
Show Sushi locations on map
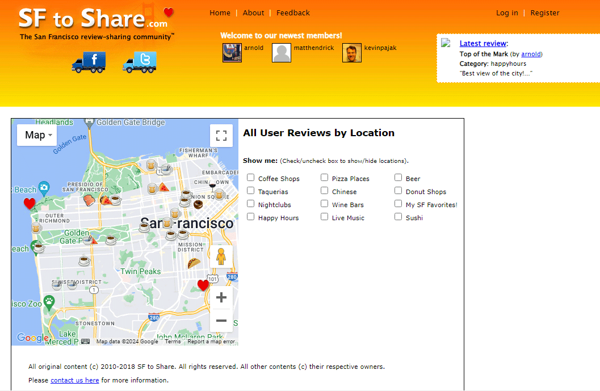[x=398, y=217]
